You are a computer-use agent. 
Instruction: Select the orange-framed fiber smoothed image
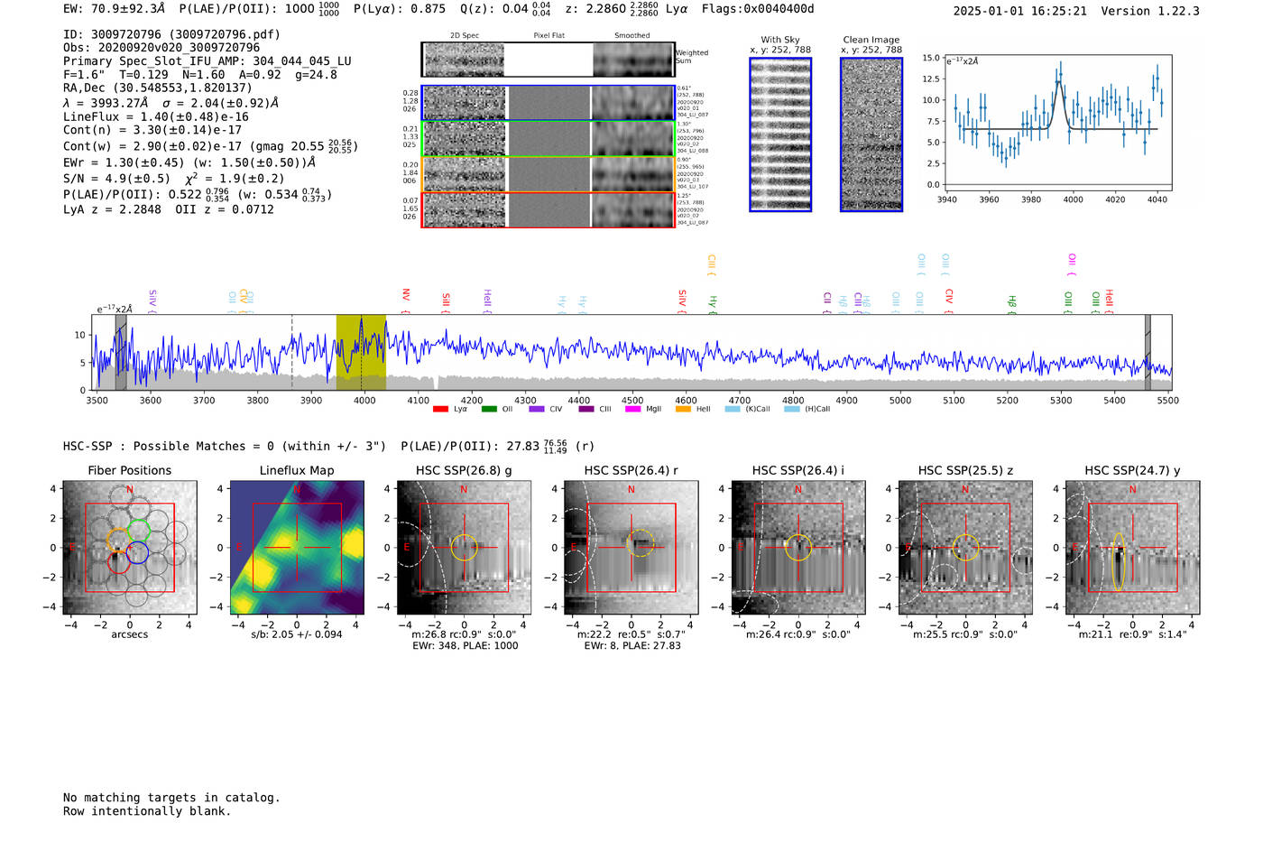pos(633,174)
